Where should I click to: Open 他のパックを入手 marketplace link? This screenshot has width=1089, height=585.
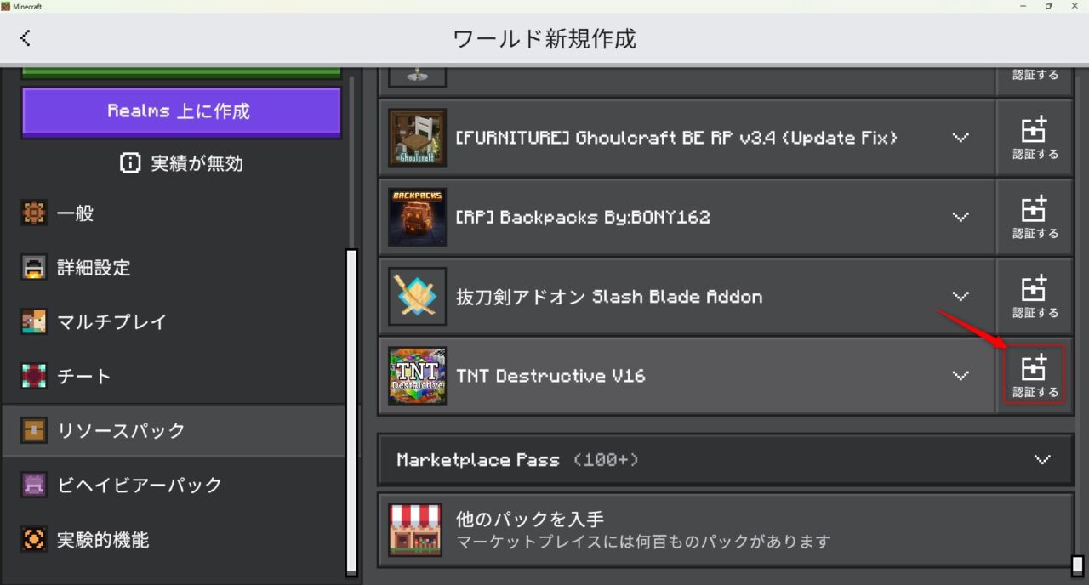[726, 530]
